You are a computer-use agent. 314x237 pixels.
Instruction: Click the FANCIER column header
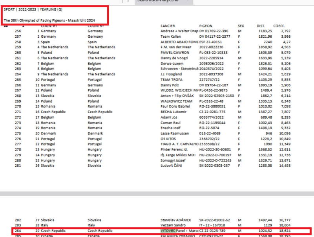[168, 26]
